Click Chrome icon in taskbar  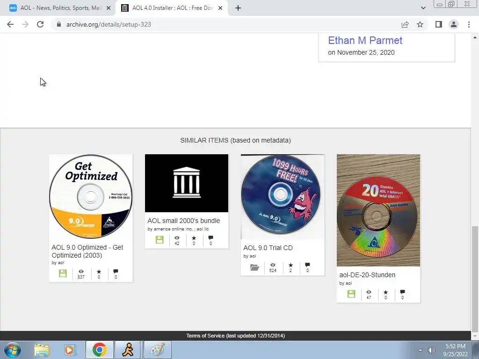point(99,350)
